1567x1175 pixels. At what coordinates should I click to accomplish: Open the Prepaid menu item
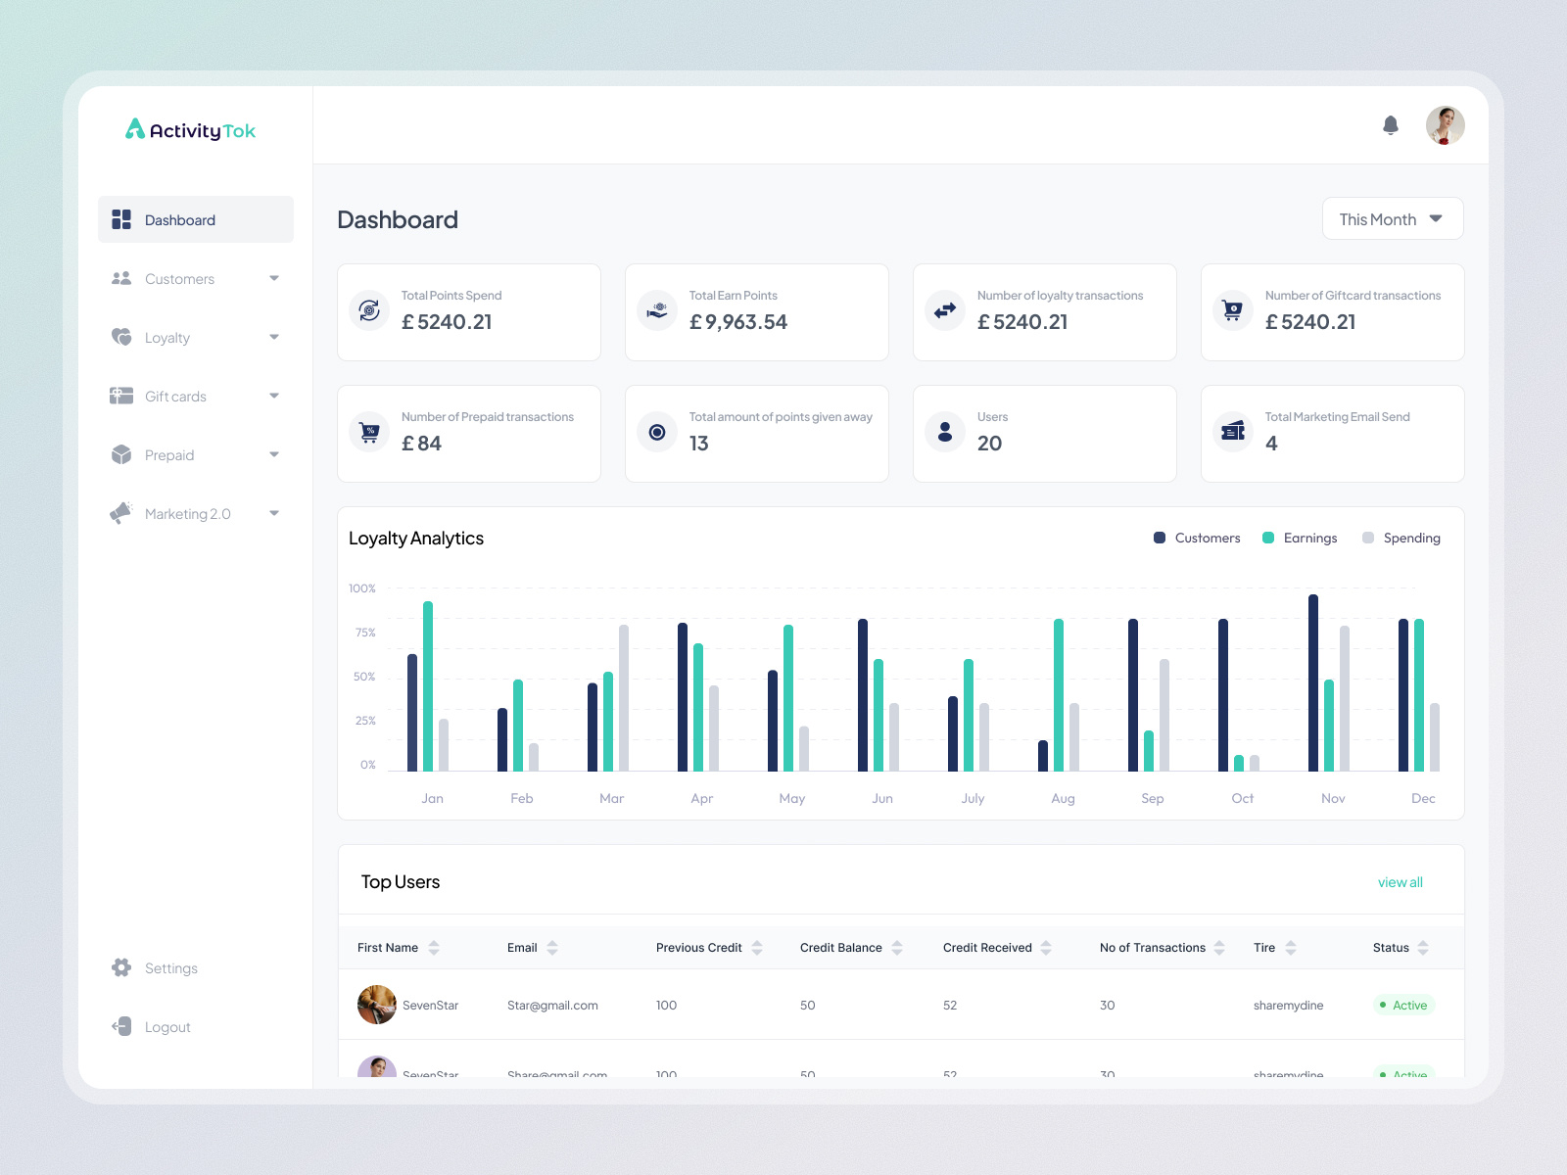pyautogui.click(x=168, y=454)
